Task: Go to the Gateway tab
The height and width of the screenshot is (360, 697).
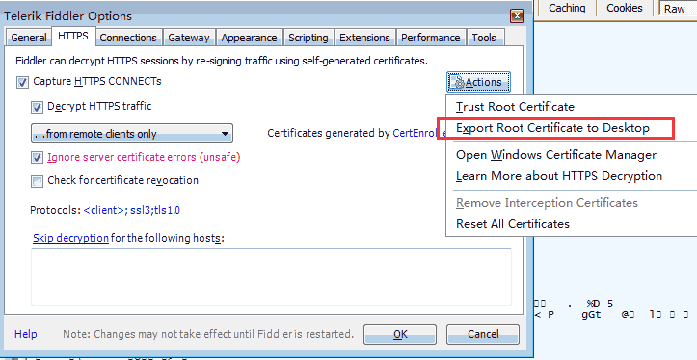Action: 189,38
